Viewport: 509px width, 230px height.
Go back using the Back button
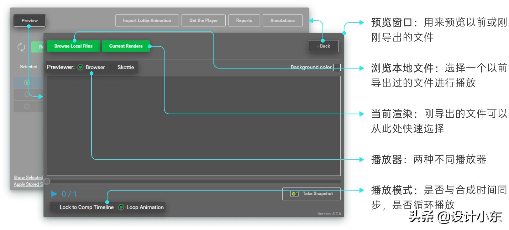point(323,46)
